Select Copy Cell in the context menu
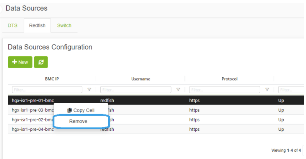 (81, 110)
